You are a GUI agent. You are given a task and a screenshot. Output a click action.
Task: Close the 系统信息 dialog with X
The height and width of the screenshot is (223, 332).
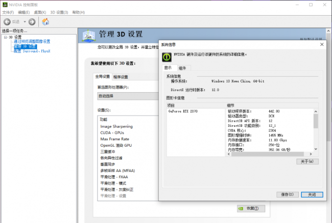coord(322,44)
